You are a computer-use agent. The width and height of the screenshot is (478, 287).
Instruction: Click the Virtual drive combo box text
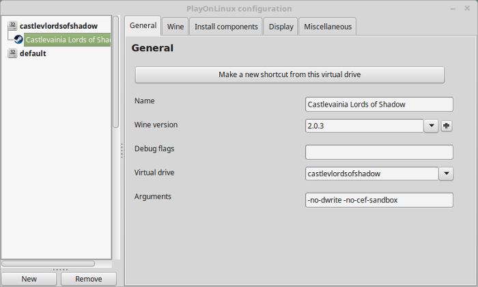[x=372, y=174]
